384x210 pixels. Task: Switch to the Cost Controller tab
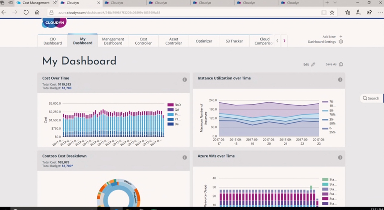tap(143, 41)
